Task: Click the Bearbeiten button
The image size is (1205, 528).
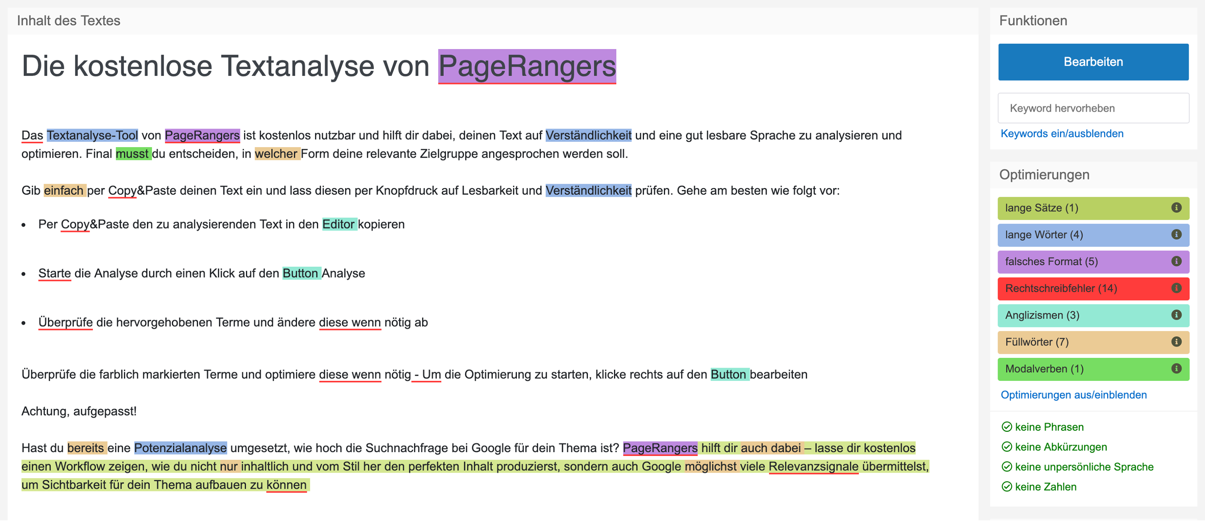Action: 1093,62
